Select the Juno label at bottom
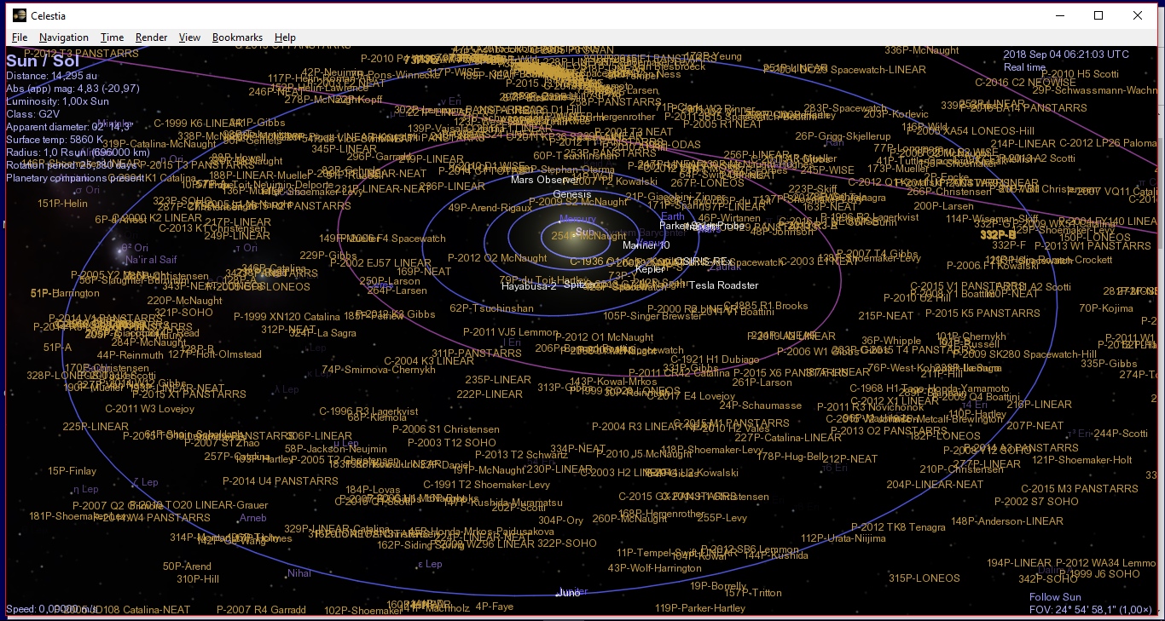Viewport: 1165px width, 621px height. tap(568, 592)
